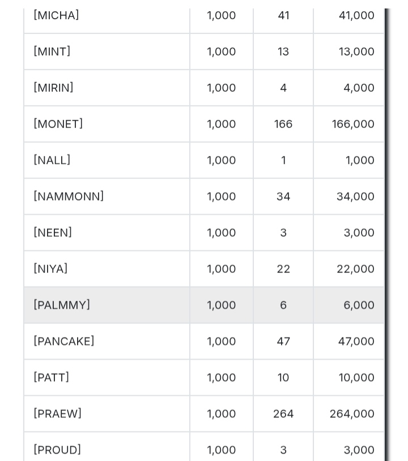Select the [PANCAKE] name cell
This screenshot has width=408, height=461.
click(64, 342)
